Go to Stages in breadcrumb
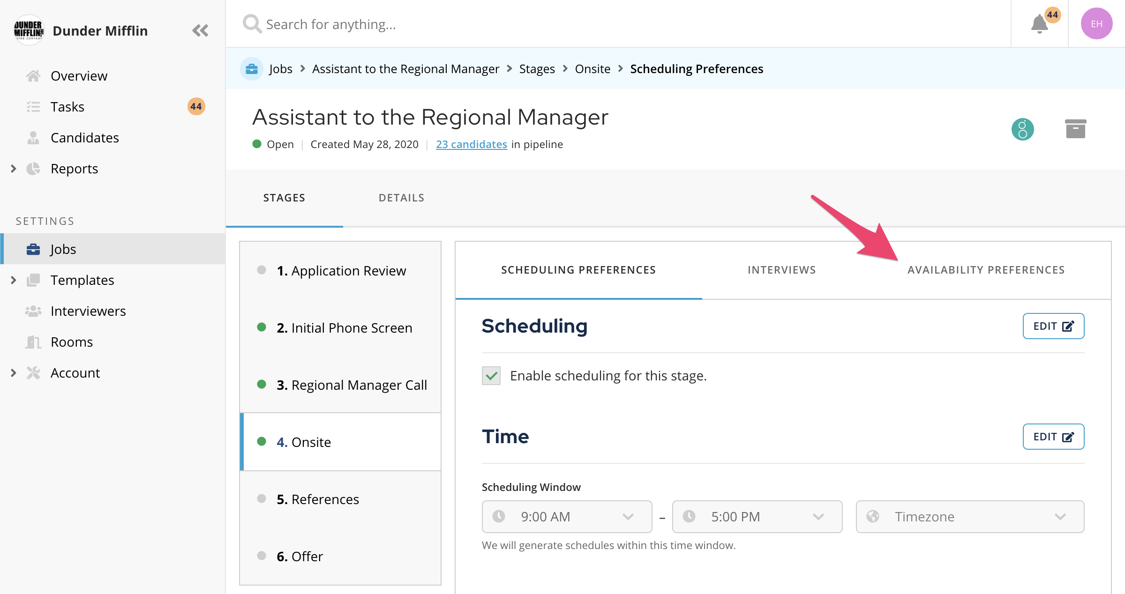Screen dimensions: 1125x594 pyautogui.click(x=537, y=69)
